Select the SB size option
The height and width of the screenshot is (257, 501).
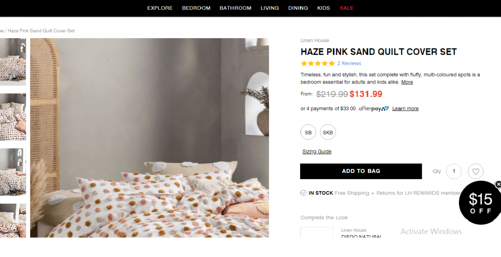click(x=308, y=132)
